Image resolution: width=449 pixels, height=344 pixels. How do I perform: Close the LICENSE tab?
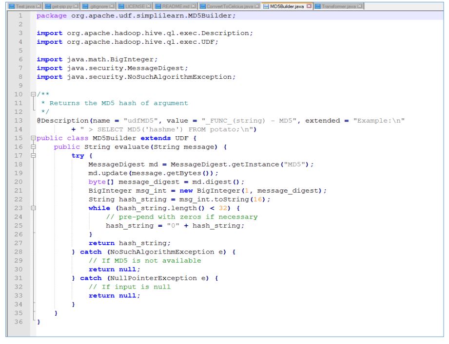tap(149, 6)
